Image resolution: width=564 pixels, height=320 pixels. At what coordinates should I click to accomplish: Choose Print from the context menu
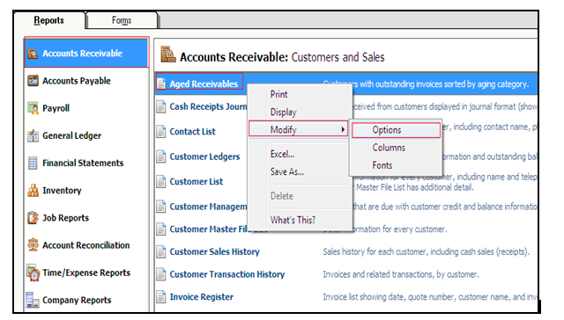278,94
